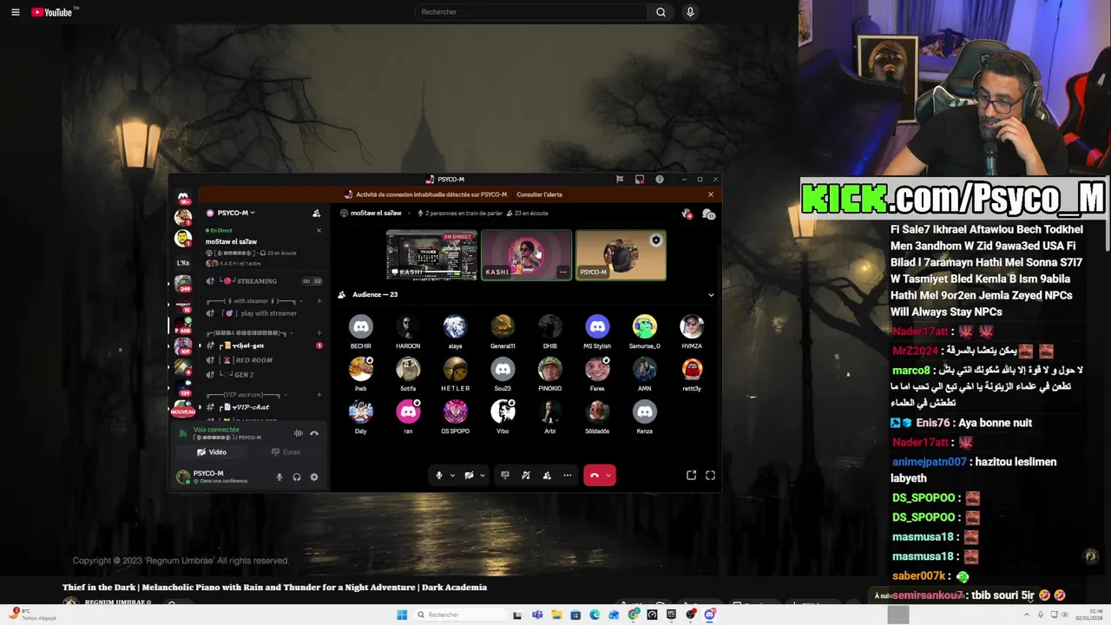Toggle soundboard icon in stage controls
The width and height of the screenshot is (1111, 625).
[x=526, y=476]
